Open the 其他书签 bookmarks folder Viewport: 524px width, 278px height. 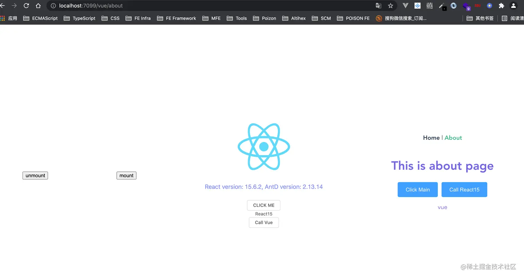480,18
